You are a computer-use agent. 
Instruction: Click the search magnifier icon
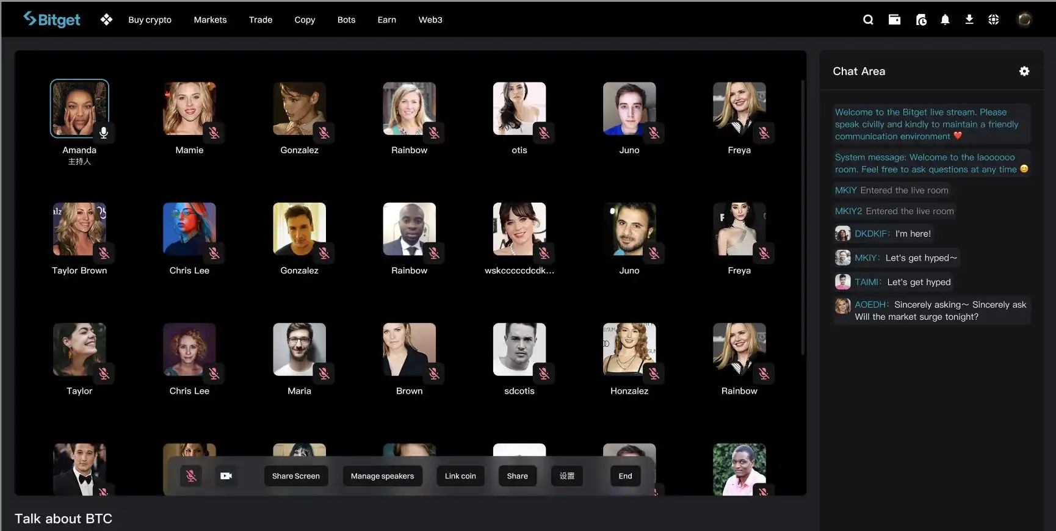(868, 20)
